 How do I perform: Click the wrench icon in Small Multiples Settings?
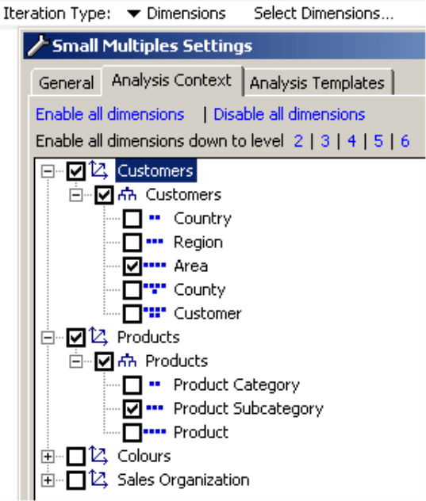(x=38, y=46)
